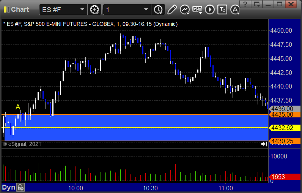Click the 10:00 time axis label
Image resolution: width=302 pixels, height=193 pixels.
click(75, 188)
